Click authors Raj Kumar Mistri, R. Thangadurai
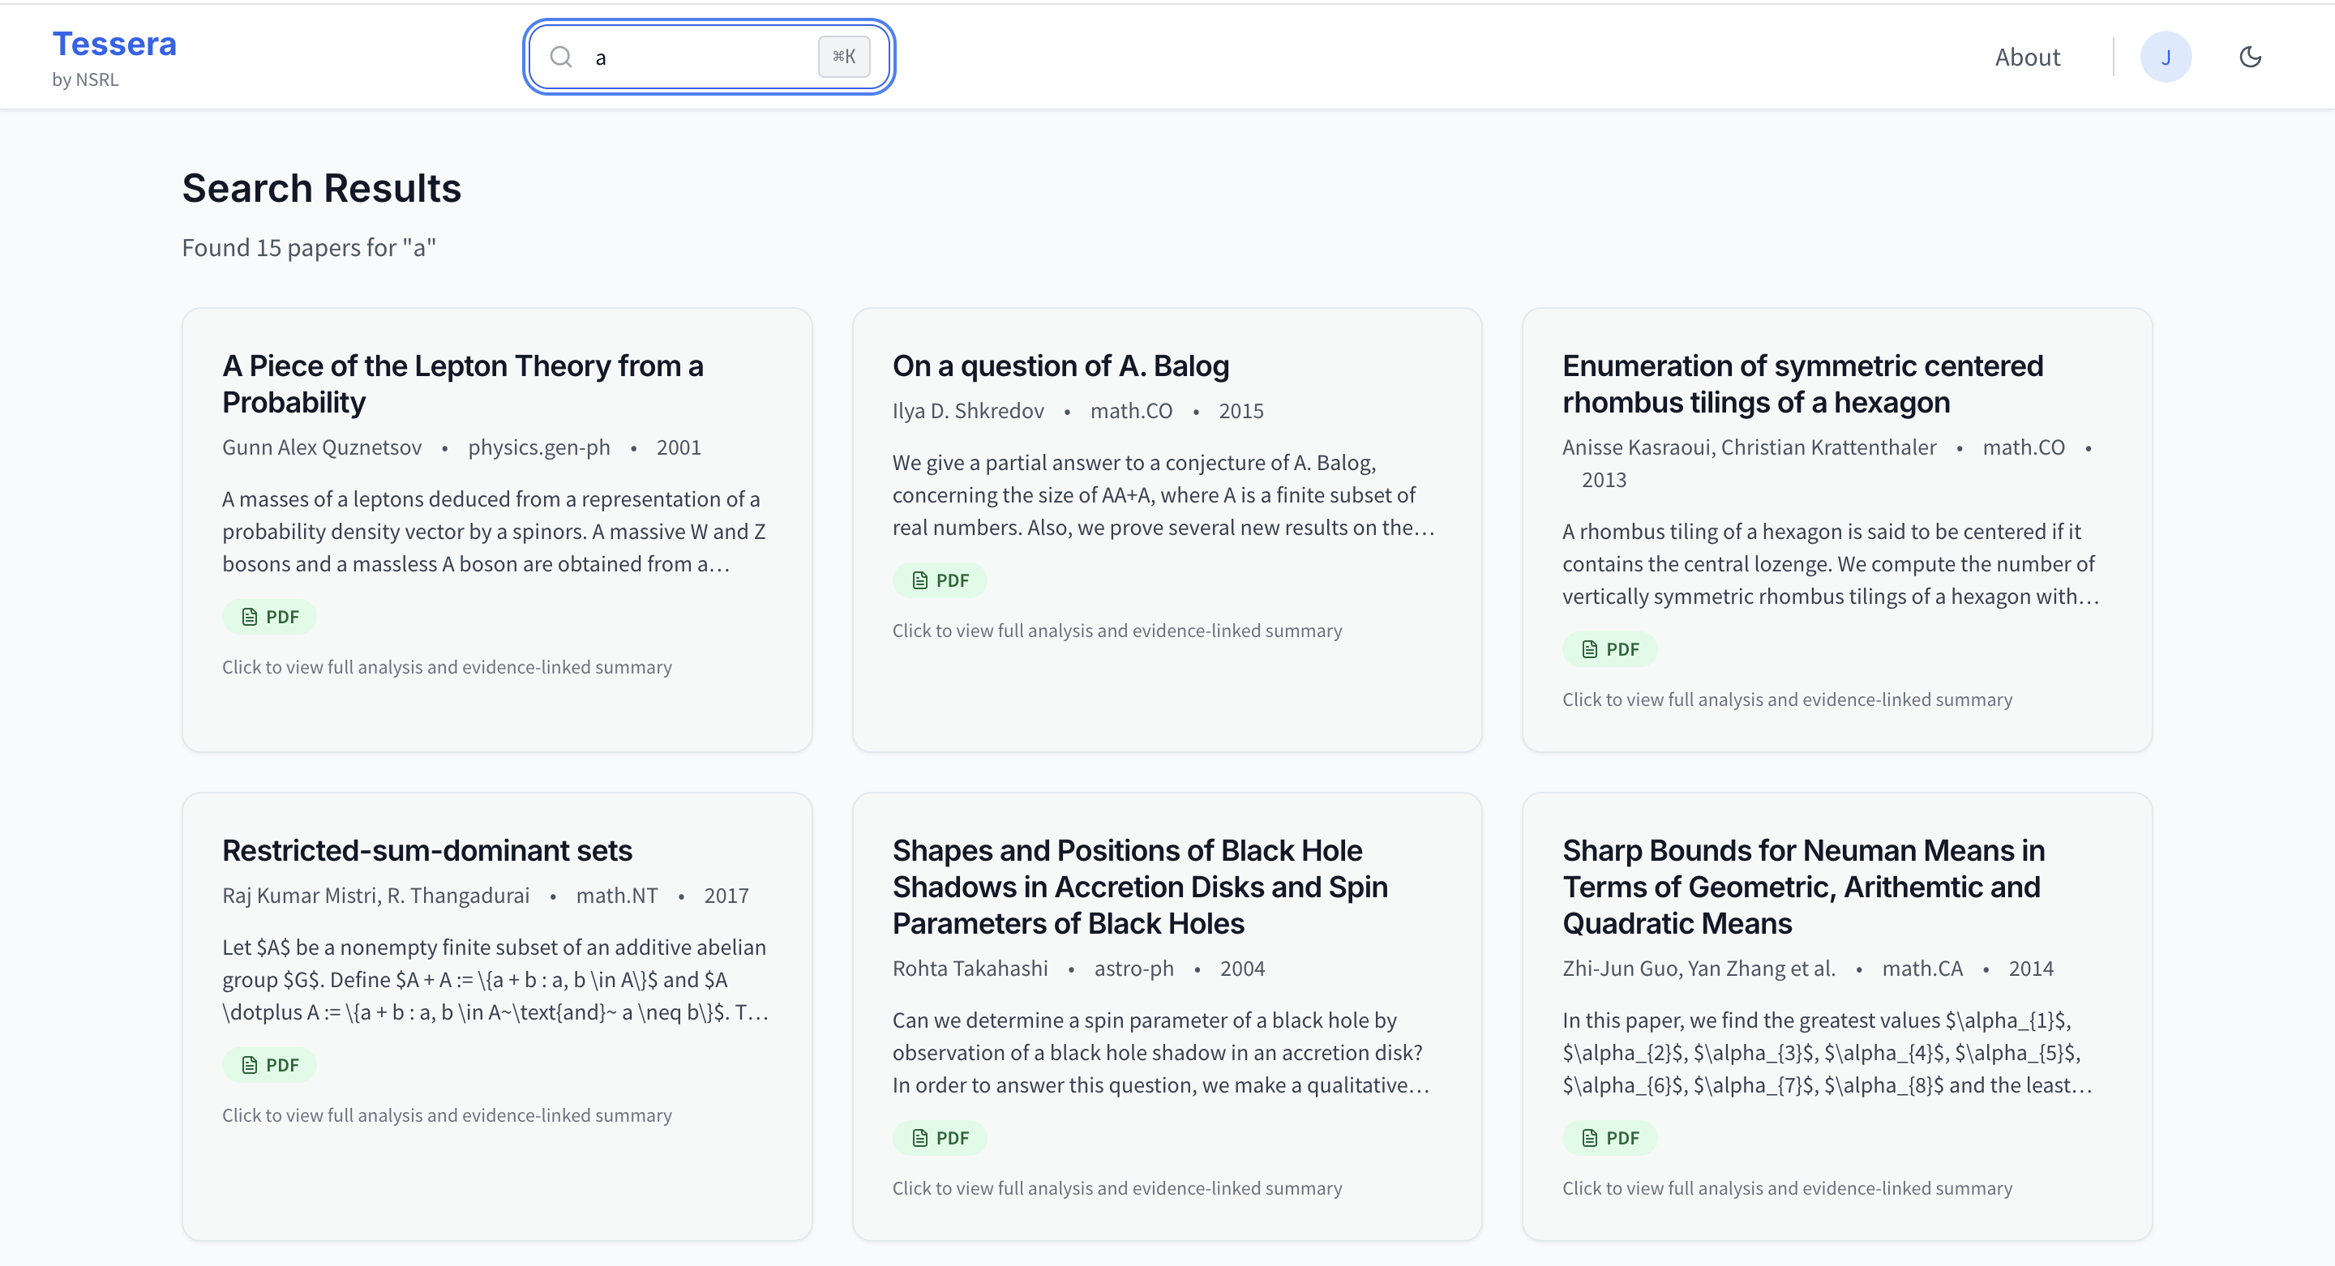This screenshot has height=1266, width=2335. click(x=375, y=896)
